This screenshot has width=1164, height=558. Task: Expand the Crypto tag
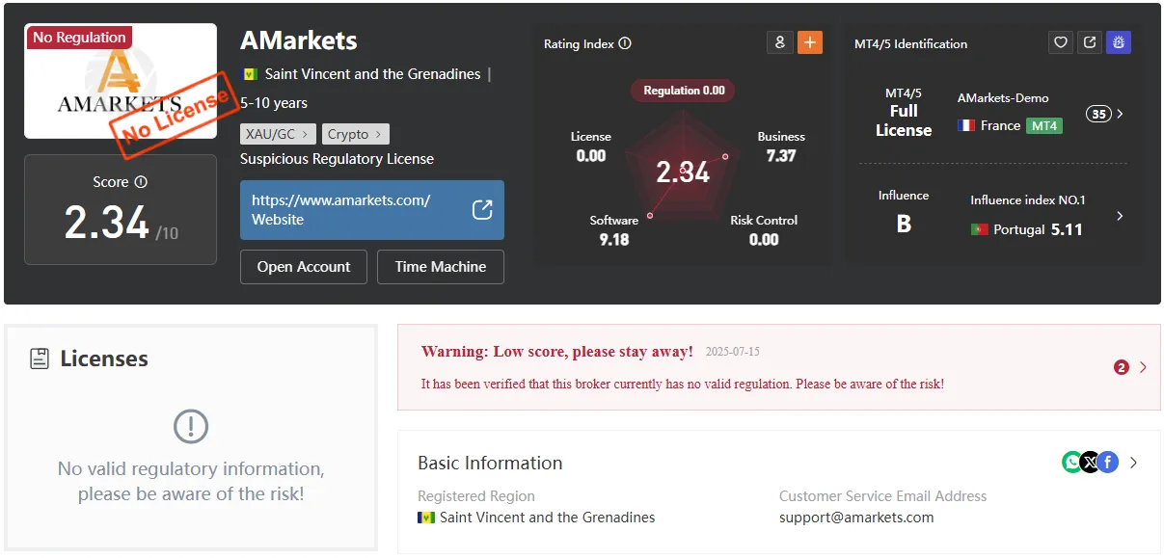tap(355, 134)
